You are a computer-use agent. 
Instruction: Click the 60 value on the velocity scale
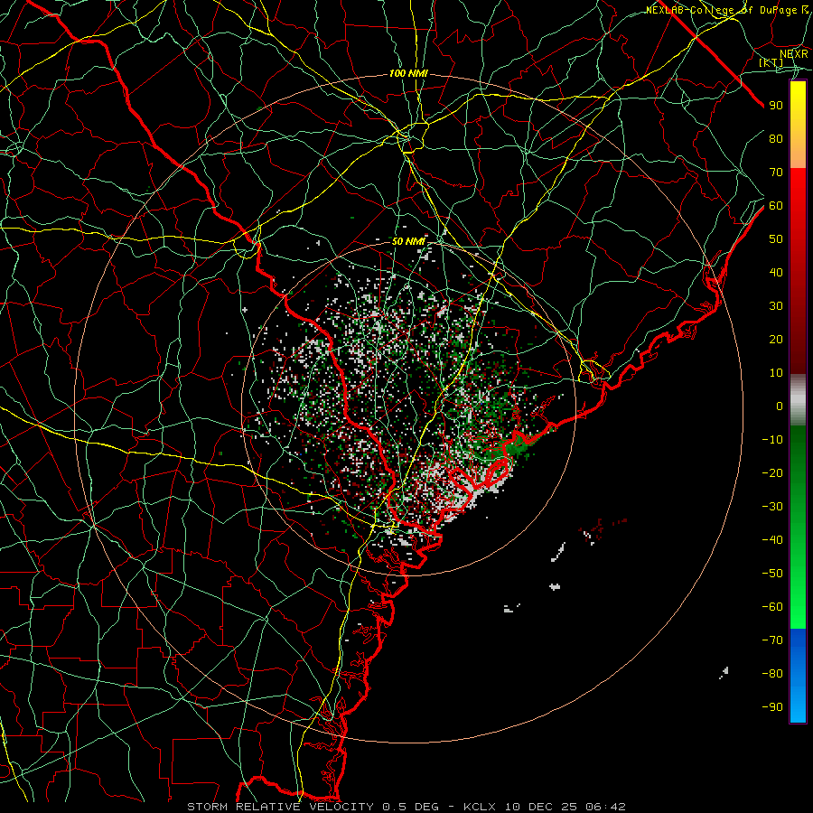776,206
